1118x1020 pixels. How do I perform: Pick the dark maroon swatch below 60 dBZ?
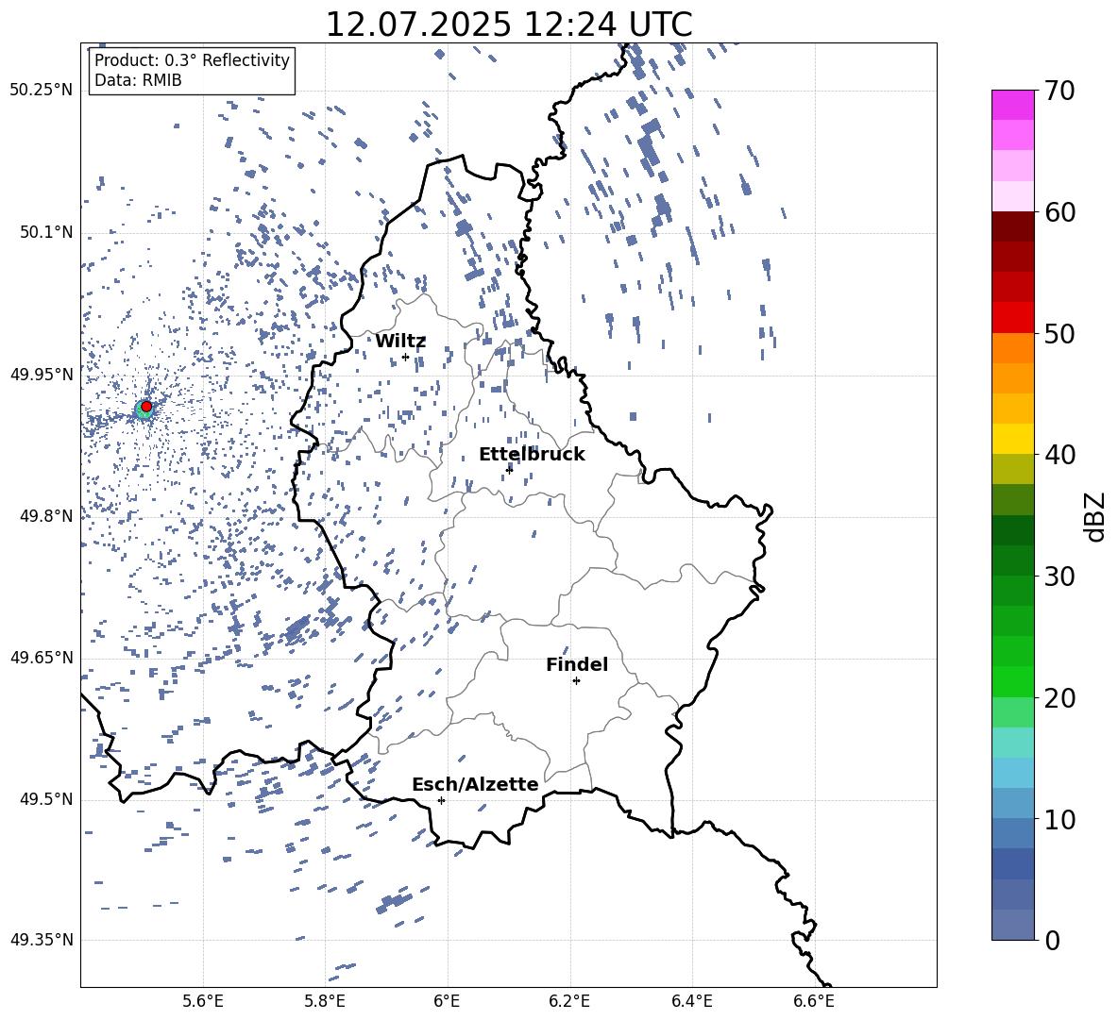[x=1012, y=226]
